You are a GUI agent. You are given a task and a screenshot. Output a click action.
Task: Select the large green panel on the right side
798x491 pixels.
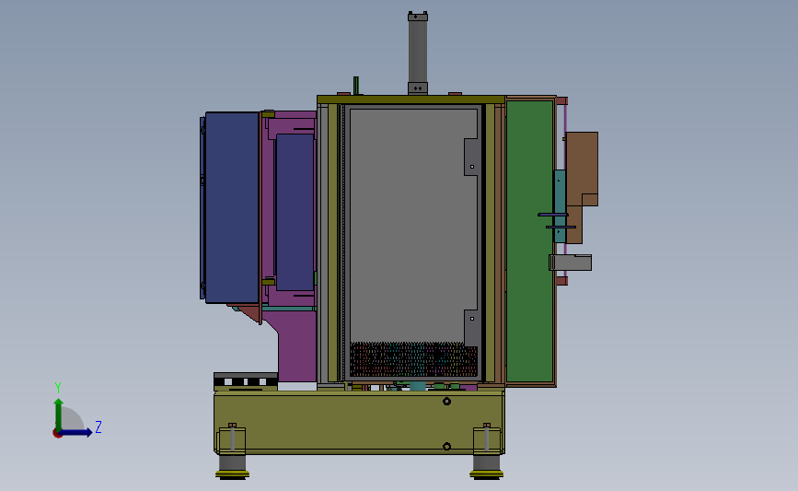coord(529,241)
